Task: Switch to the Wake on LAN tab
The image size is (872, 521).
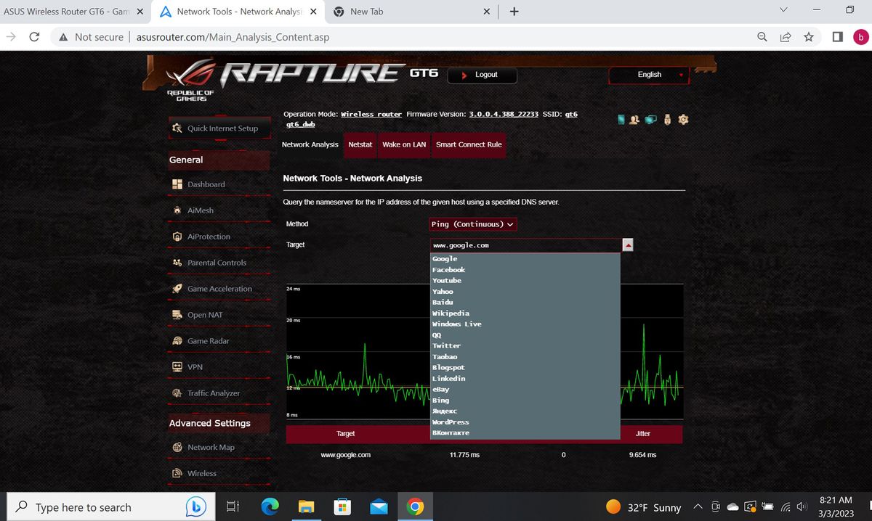Action: coord(404,144)
